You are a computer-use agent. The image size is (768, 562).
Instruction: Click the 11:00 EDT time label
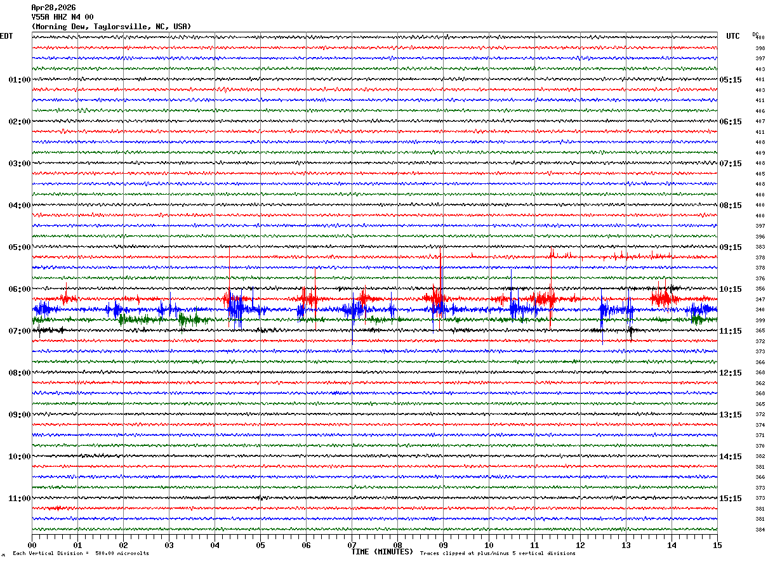[19, 499]
